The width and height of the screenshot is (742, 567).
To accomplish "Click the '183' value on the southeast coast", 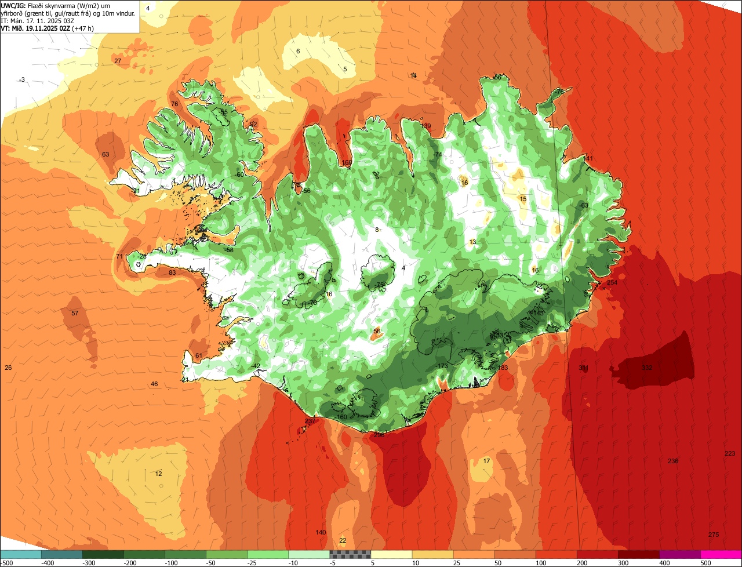I will pos(503,368).
